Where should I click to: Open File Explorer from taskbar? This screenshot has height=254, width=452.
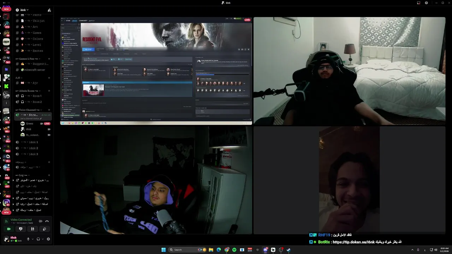coord(211,250)
